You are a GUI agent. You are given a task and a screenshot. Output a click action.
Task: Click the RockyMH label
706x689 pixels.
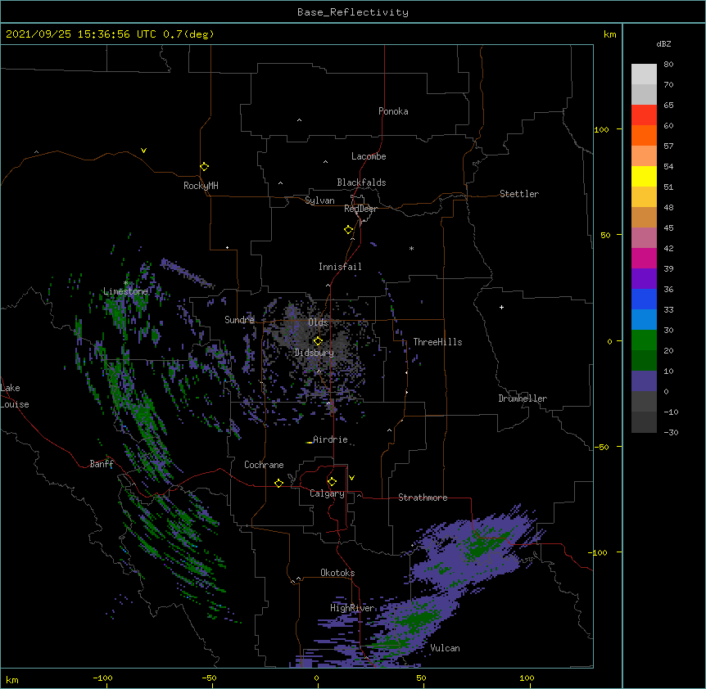point(201,186)
